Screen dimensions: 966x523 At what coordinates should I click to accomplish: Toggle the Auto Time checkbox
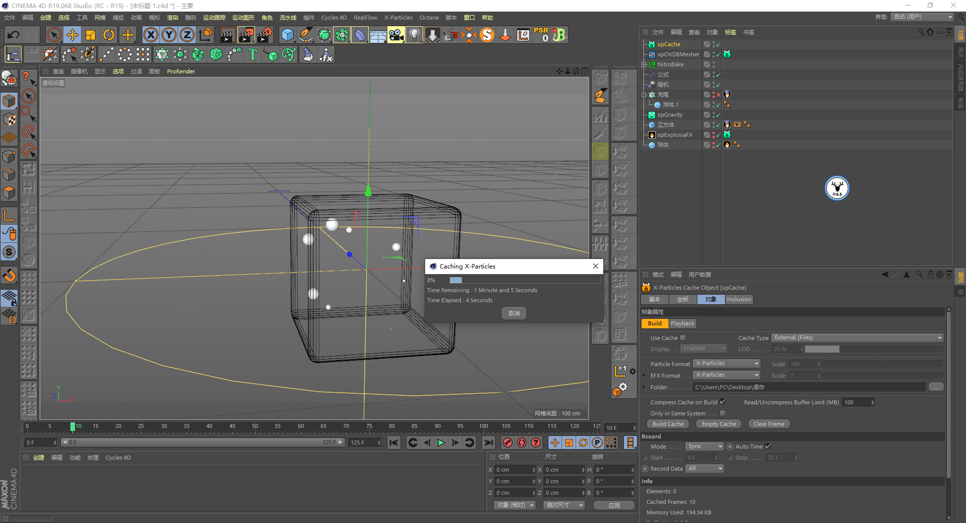click(768, 447)
